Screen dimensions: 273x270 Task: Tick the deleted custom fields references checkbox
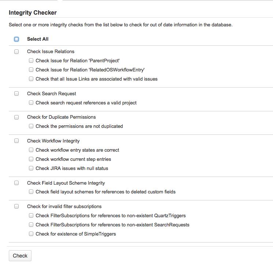[31, 192]
